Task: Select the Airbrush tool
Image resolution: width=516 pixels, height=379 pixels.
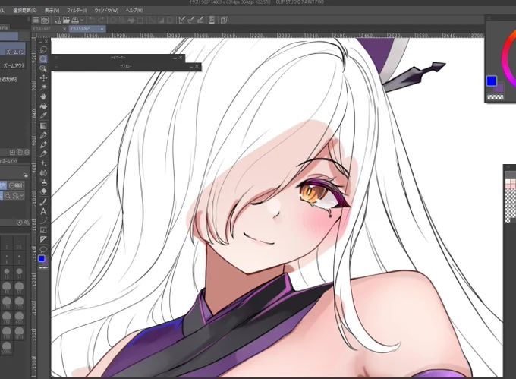Action: tap(43, 182)
